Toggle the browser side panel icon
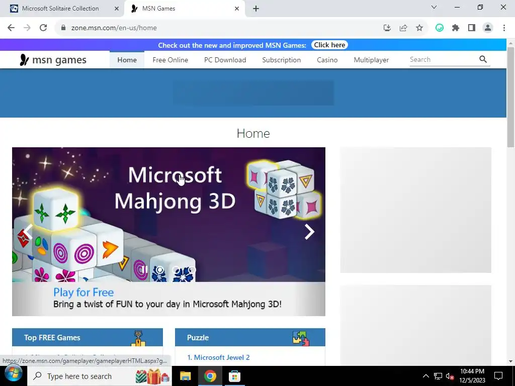515x386 pixels. tap(472, 28)
